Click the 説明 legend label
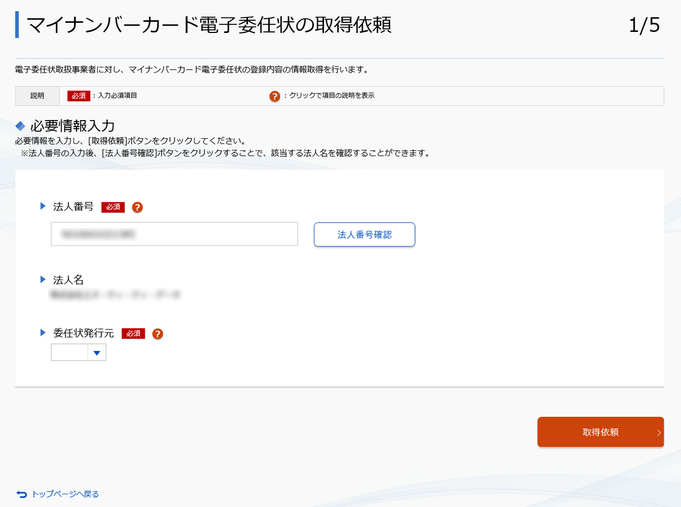The width and height of the screenshot is (681, 507). [37, 96]
